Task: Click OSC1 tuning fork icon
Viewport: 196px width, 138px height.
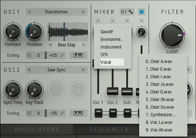Action: (x=62, y=55)
